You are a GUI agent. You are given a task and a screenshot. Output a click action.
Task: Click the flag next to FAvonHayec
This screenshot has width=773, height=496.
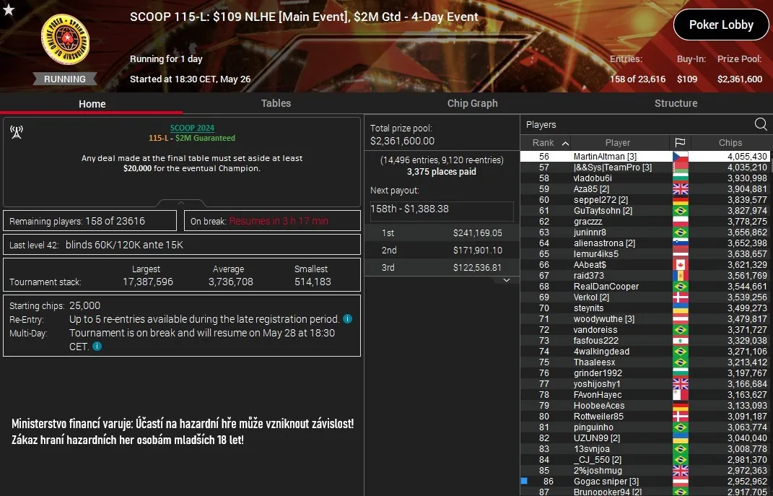681,395
